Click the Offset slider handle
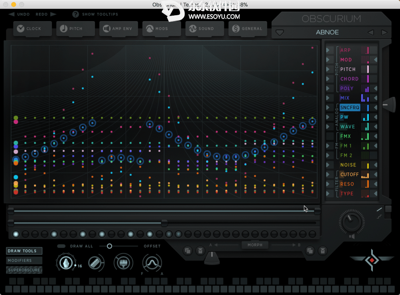 click(x=109, y=246)
